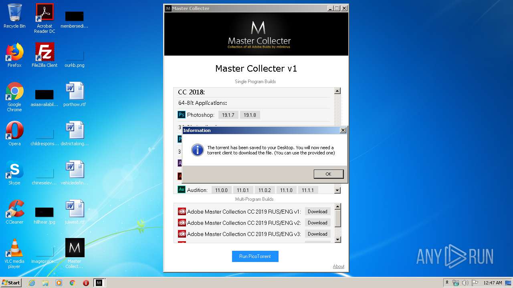
Task: Show hidden tray icons arrow
Action: tap(447, 282)
